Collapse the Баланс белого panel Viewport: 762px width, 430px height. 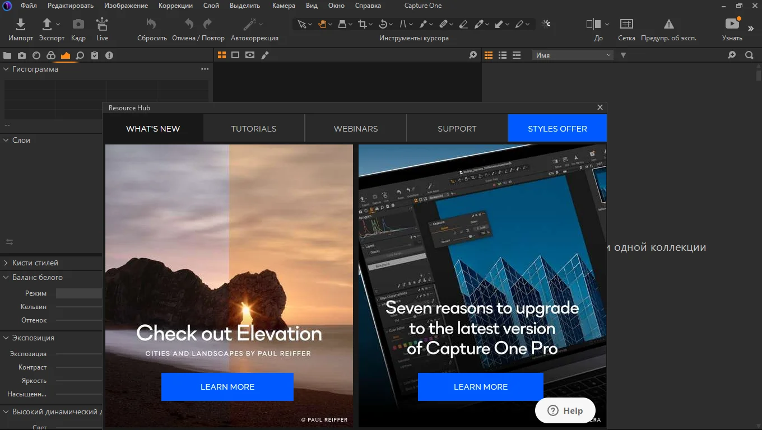[x=6, y=278]
